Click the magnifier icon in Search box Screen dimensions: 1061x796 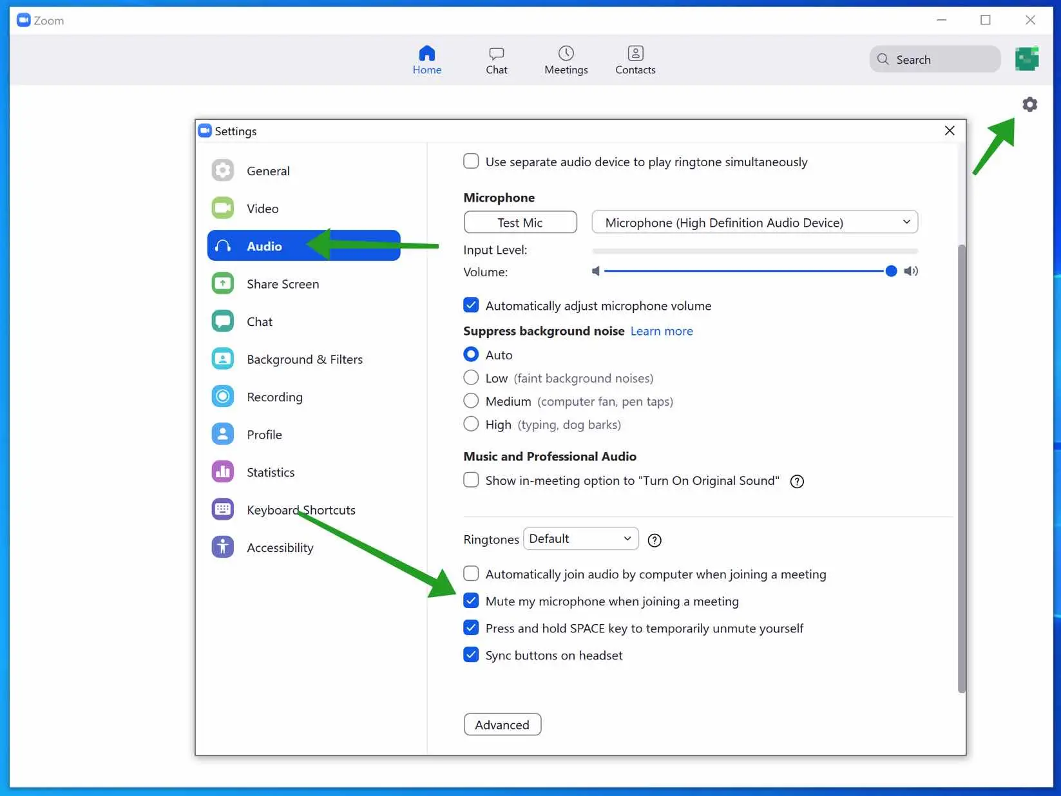tap(883, 59)
